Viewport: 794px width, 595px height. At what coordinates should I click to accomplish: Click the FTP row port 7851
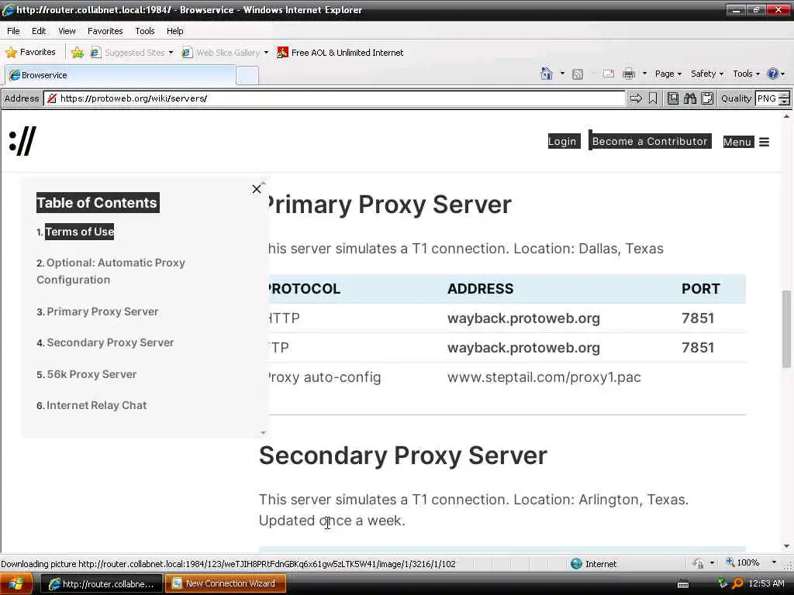[x=698, y=348]
